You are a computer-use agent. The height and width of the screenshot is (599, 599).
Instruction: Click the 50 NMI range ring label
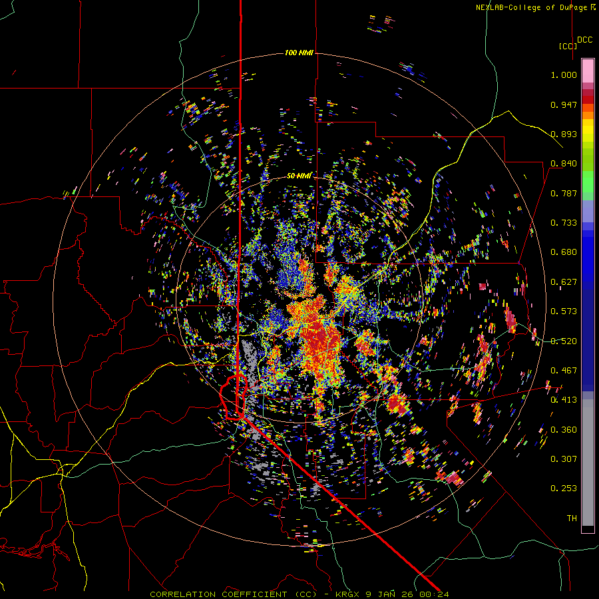click(299, 176)
